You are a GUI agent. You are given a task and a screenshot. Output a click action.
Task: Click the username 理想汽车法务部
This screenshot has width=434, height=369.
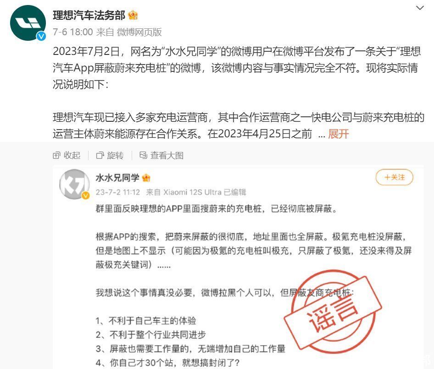[x=89, y=15]
